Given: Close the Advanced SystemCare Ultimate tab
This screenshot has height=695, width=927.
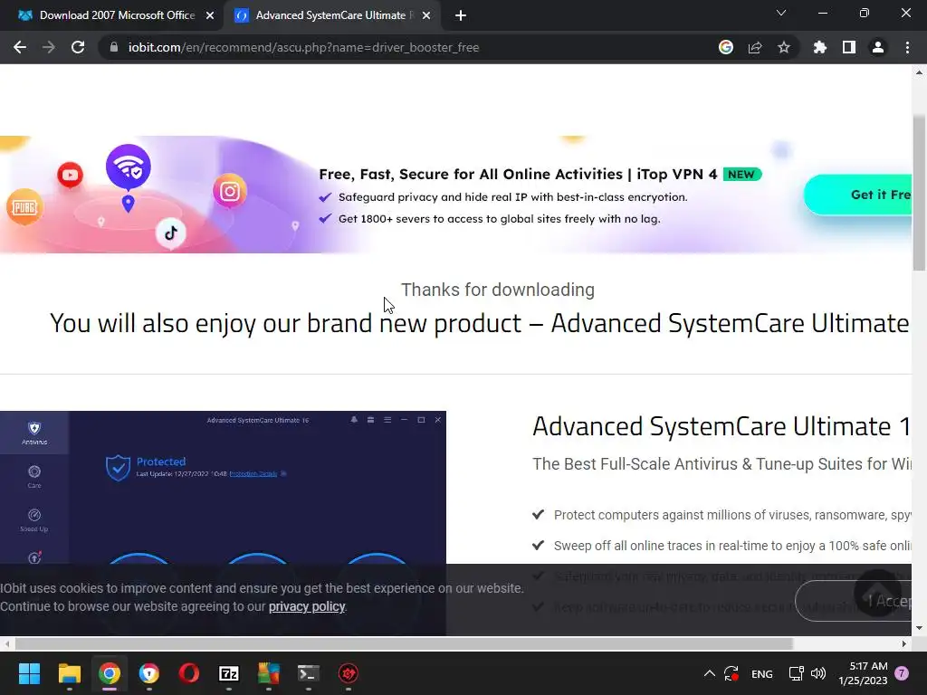Looking at the screenshot, I should click(x=426, y=15).
